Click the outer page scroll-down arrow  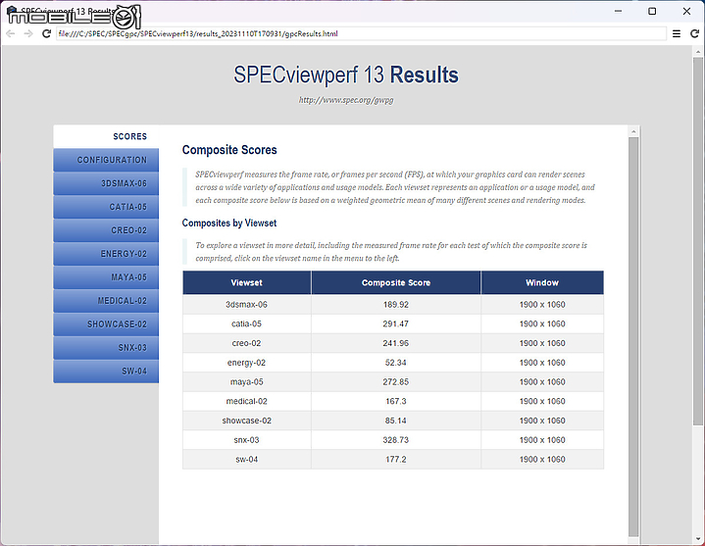pyautogui.click(x=697, y=539)
